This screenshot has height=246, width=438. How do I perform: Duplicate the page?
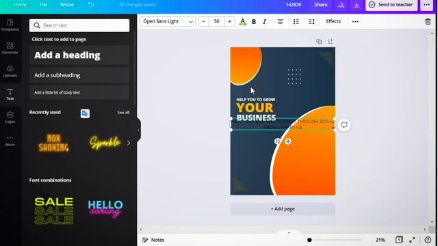[x=319, y=41]
